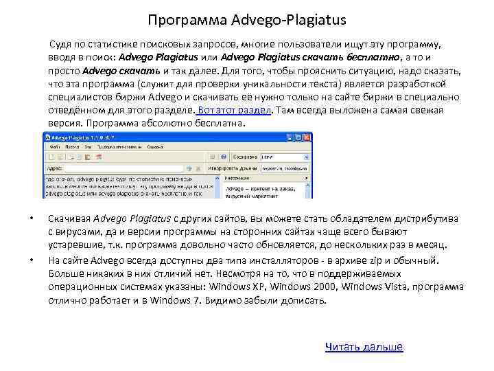The image size is (494, 371).
Task: Maximize the Advego Plagiatus window
Action: (298, 137)
